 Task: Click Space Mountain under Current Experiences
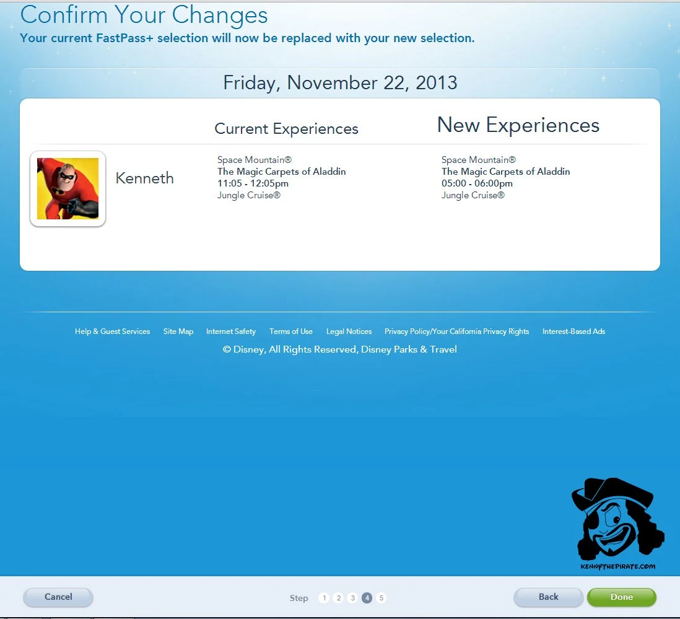[x=255, y=160]
